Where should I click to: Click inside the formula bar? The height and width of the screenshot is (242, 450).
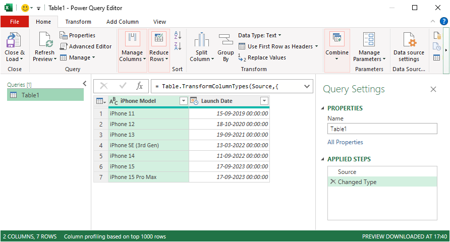(x=227, y=86)
